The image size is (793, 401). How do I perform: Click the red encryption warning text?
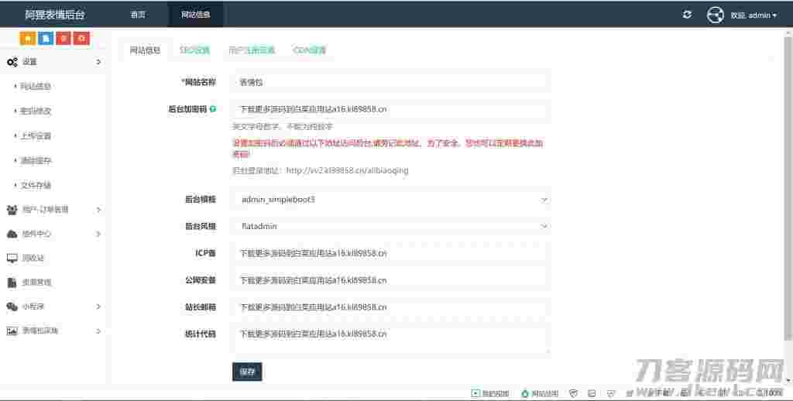(x=387, y=149)
